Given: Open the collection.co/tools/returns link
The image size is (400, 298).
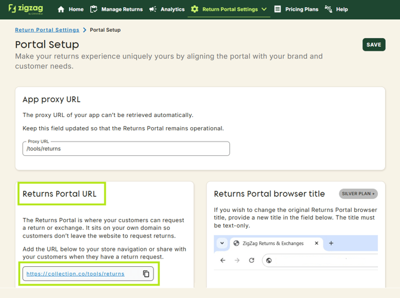Looking at the screenshot, I should tap(75, 274).
